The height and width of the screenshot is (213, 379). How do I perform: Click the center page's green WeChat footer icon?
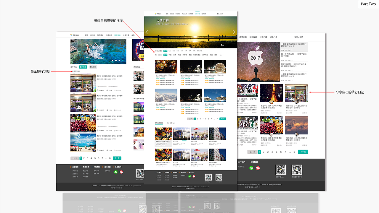[189, 176]
